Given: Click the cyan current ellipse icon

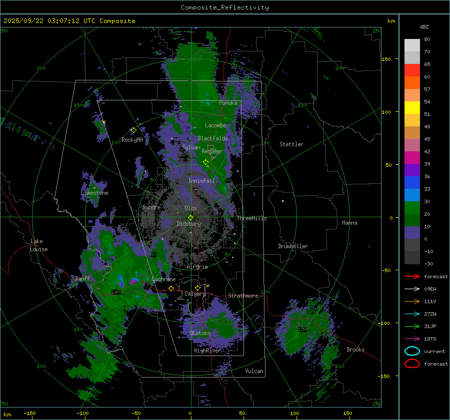Looking at the screenshot, I should pyautogui.click(x=412, y=351).
